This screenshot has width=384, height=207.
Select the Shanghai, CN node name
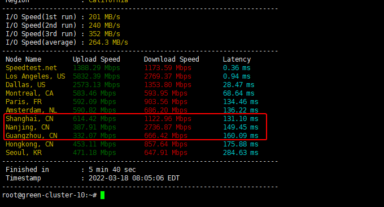pyautogui.click(x=29, y=119)
